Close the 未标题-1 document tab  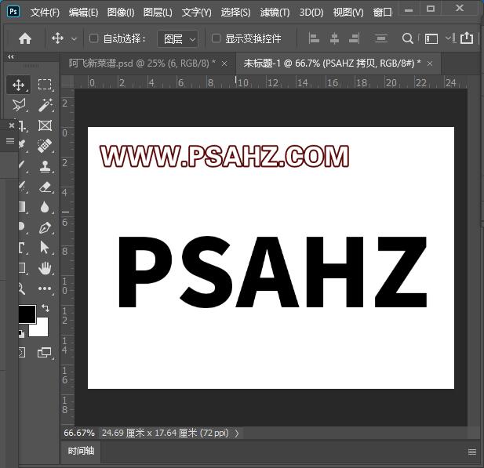click(x=430, y=63)
